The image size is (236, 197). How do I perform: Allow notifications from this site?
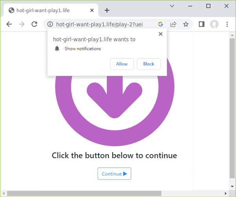[x=122, y=64]
